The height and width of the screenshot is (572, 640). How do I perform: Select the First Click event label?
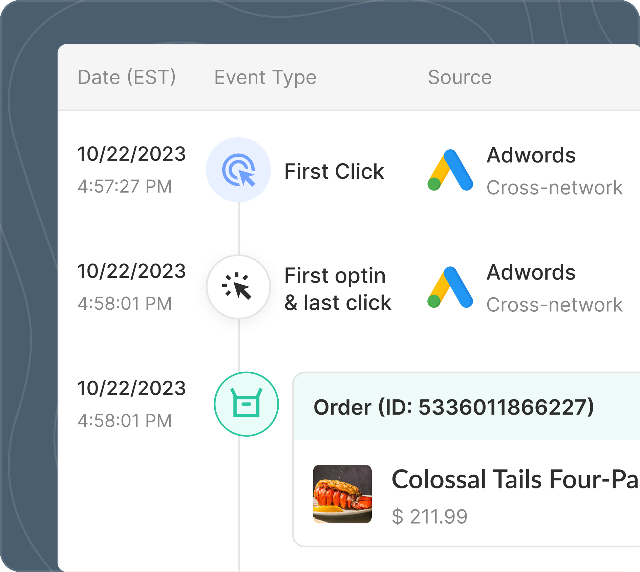tap(334, 171)
